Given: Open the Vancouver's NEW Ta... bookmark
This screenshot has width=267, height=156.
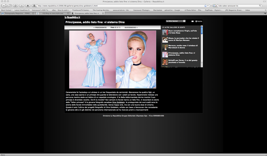Looking at the screenshot, I should click(41, 10).
